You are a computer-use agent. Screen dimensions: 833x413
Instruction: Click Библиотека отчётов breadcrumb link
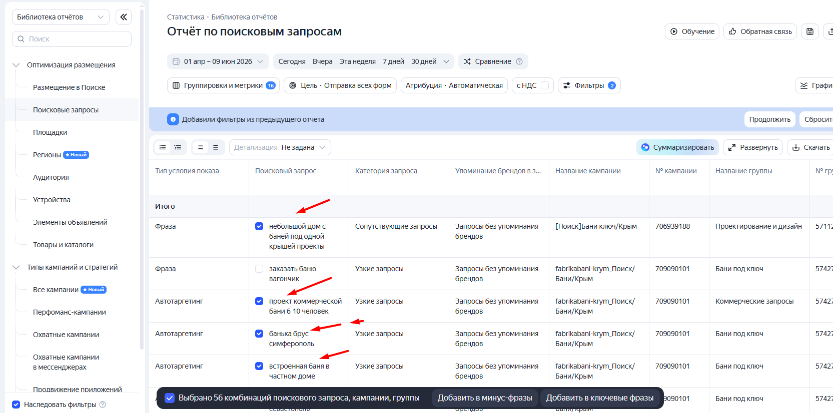244,17
